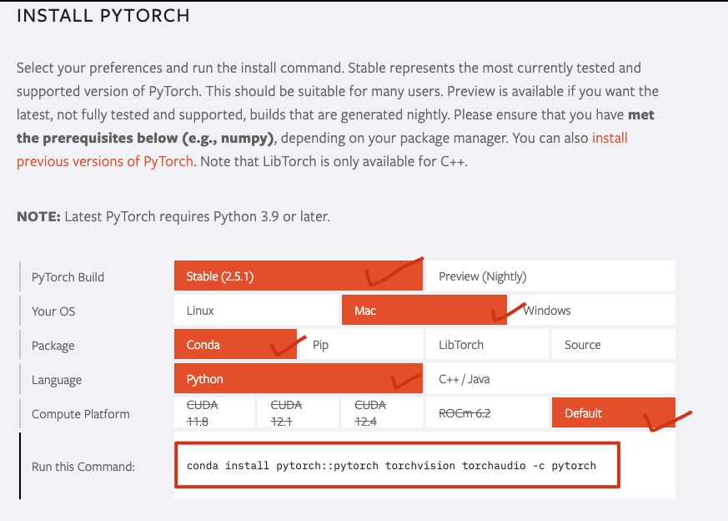Select Python as the language
This screenshot has width=728, height=521.
click(x=298, y=378)
